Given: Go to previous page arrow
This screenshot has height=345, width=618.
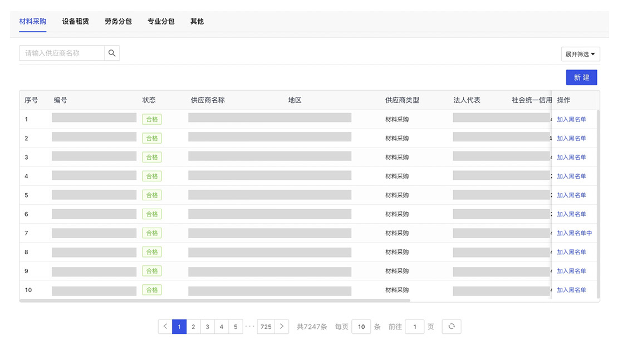Looking at the screenshot, I should pyautogui.click(x=165, y=327).
